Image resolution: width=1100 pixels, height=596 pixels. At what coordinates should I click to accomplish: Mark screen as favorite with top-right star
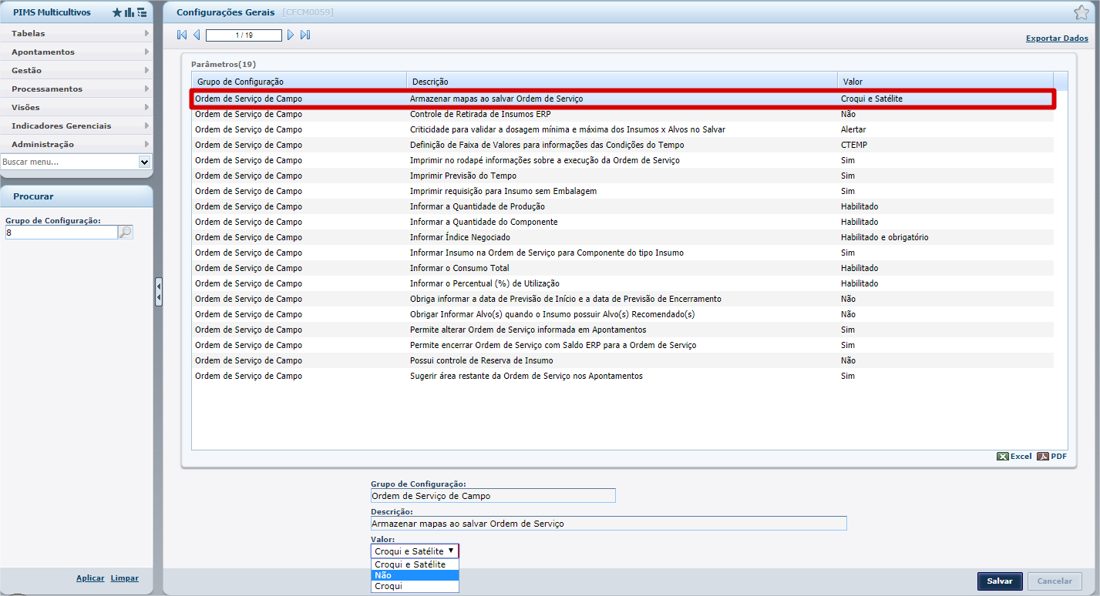point(1081,12)
